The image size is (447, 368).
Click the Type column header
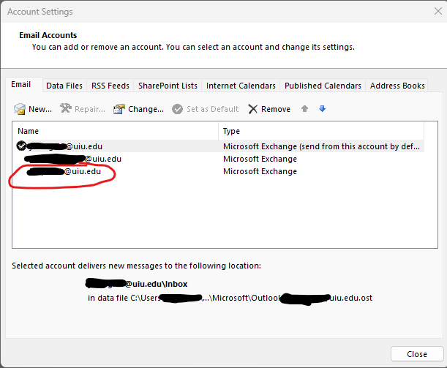point(320,131)
